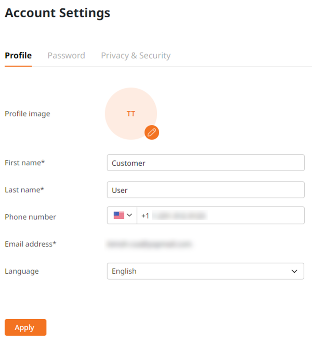Click the Last name label
Screen dimensions: 312x342
24,190
